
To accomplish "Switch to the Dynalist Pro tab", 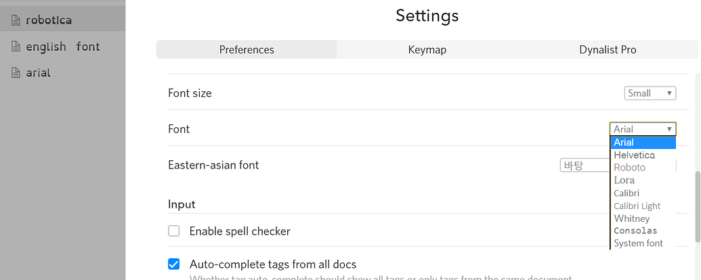I will [608, 49].
